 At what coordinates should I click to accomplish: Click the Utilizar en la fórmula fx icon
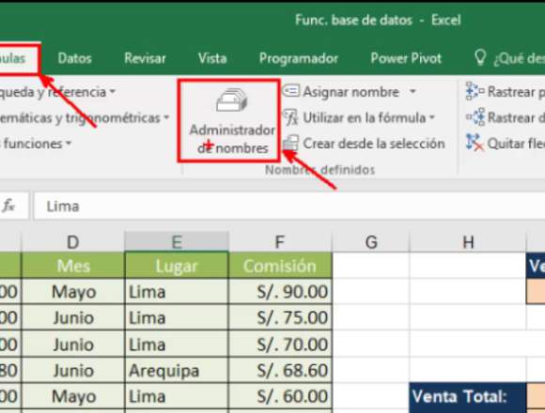290,117
